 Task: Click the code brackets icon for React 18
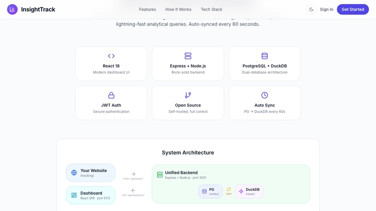(x=111, y=56)
